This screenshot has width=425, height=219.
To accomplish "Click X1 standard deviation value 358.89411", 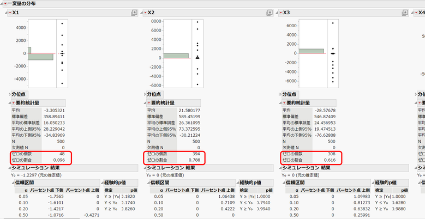I will 53,117.
